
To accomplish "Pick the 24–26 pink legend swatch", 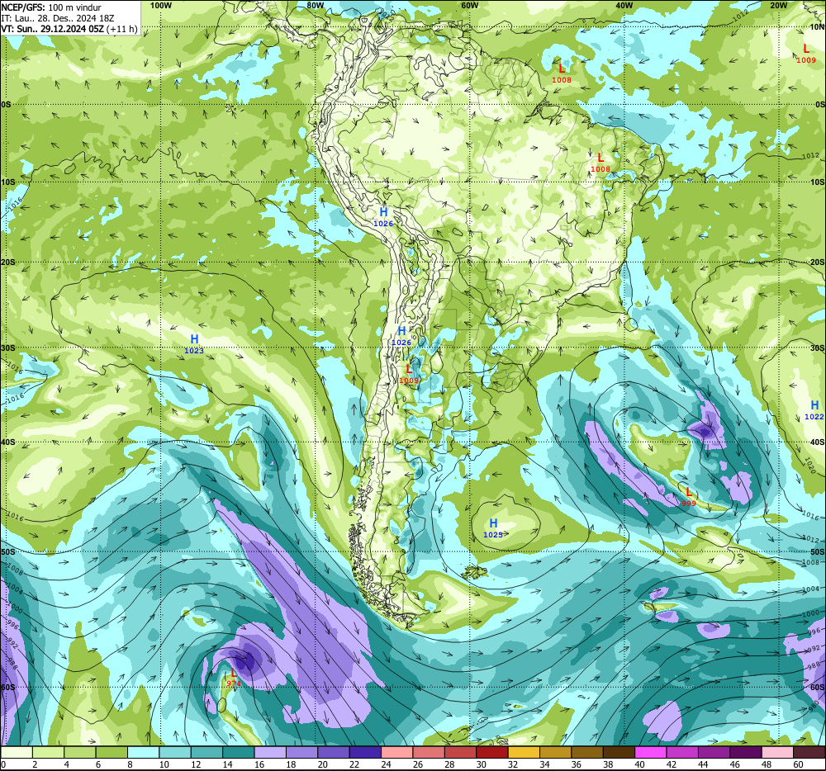I will [x=396, y=753].
